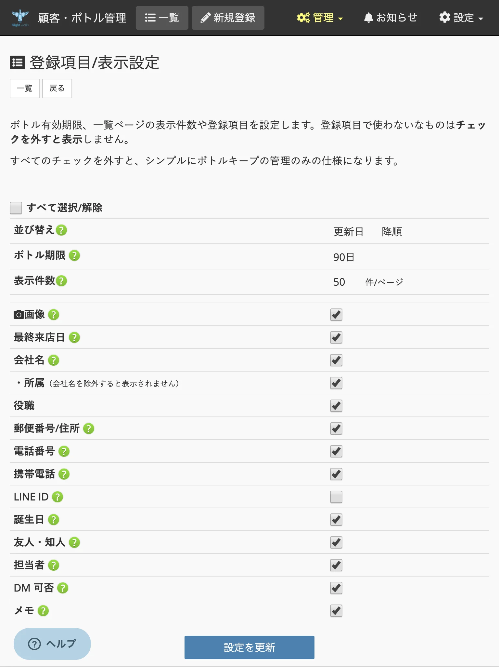This screenshot has height=667, width=499.
Task: Expand the 管理 menu
Action: coord(320,18)
